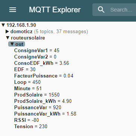Viewport: 136px width, 136px height.
Task: Select the ConsoEDF_kWh topic
Action: point(42,63)
